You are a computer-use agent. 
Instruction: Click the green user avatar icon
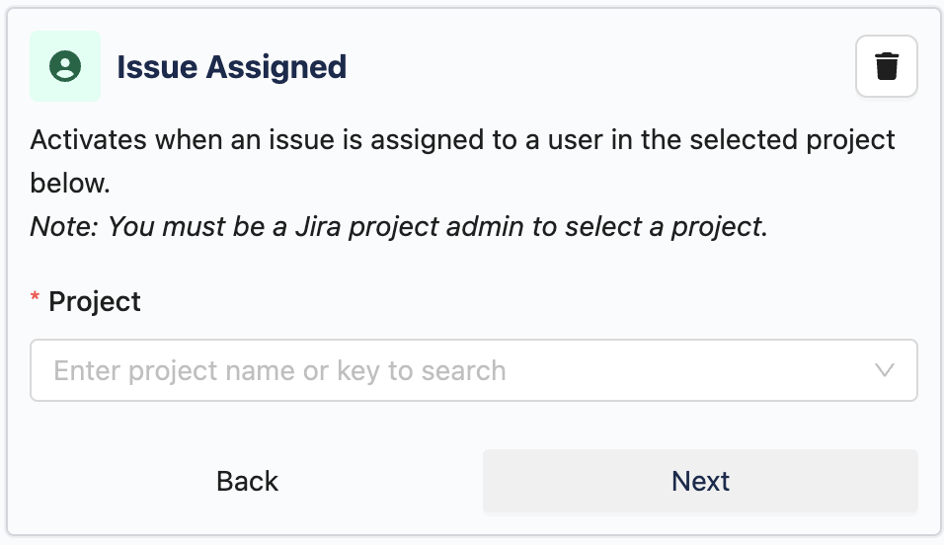coord(65,67)
